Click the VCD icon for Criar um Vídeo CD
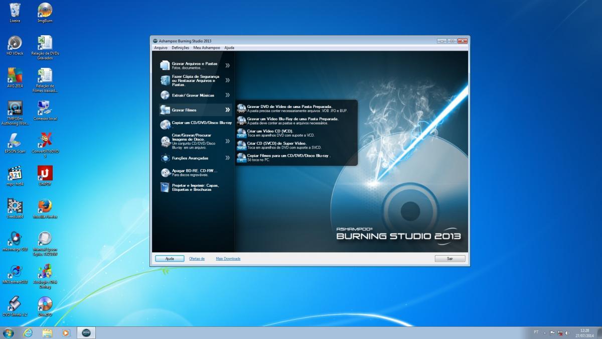602x339 pixels. click(x=241, y=133)
